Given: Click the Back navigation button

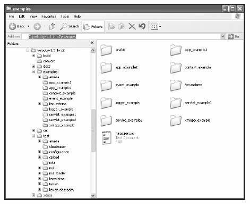Looking at the screenshot, I should point(16,26).
